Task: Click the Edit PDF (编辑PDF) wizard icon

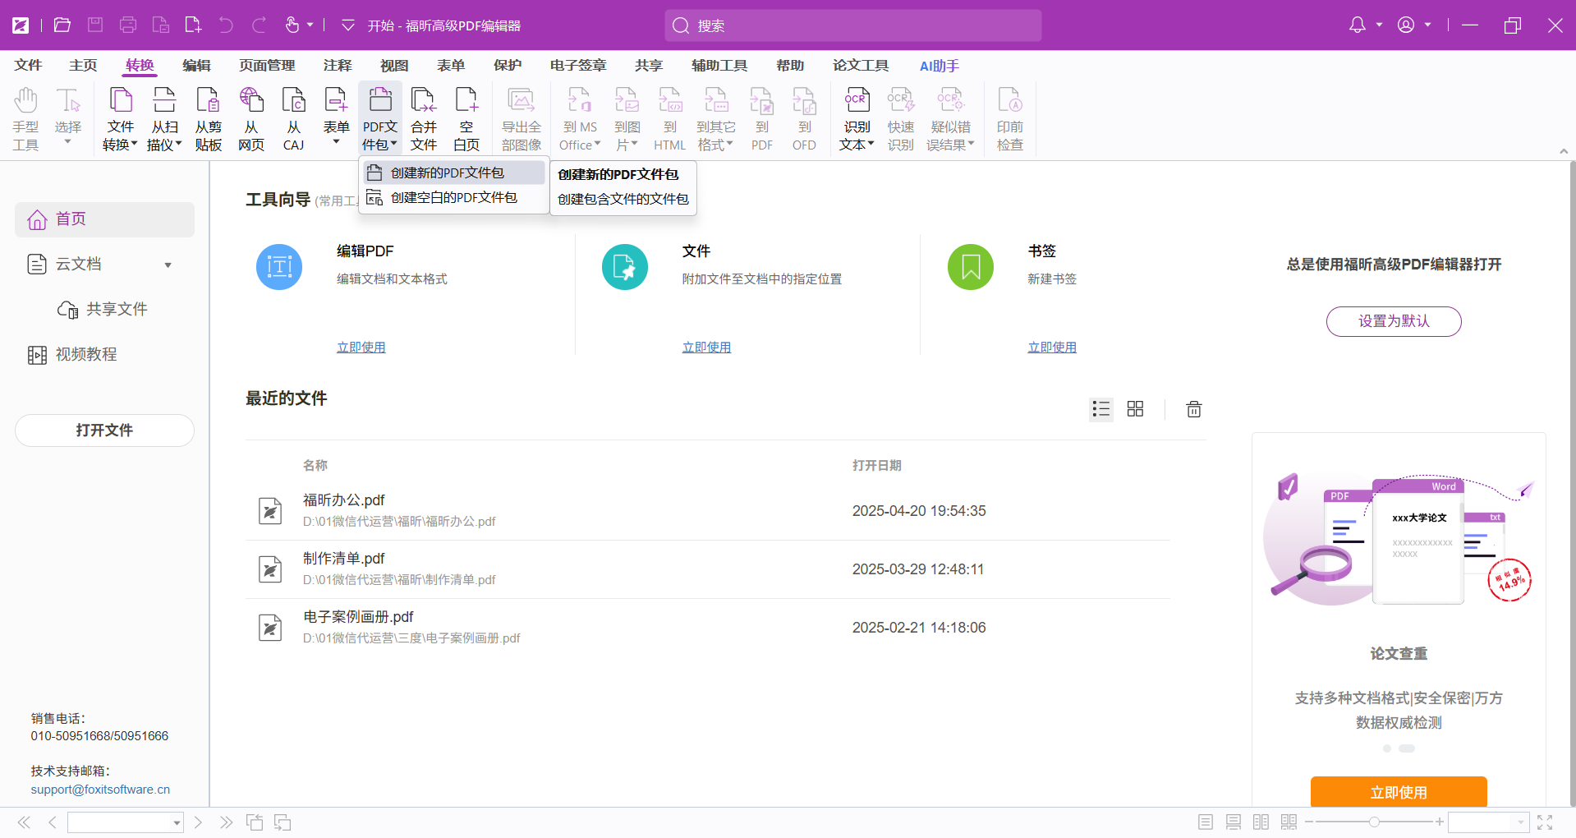Action: [x=279, y=267]
